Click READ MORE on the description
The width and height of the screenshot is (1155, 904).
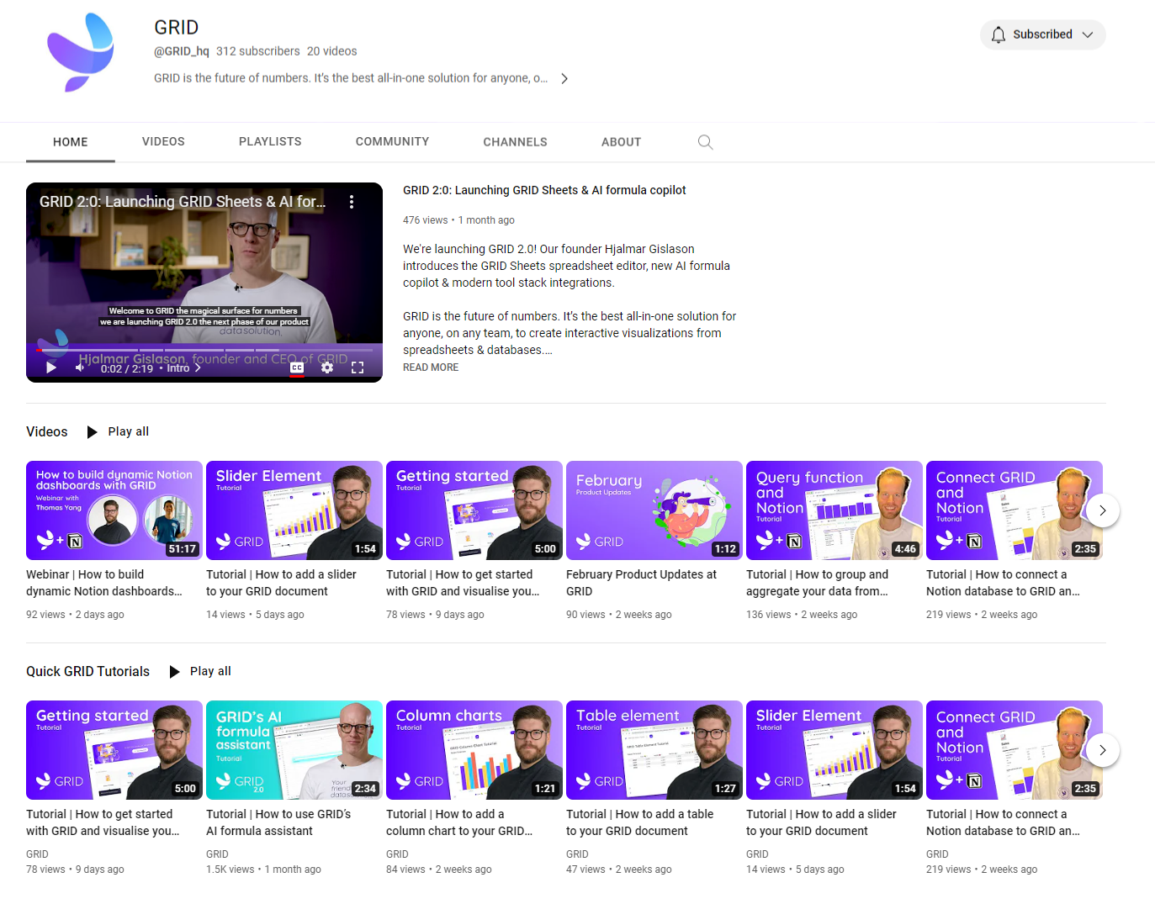click(431, 367)
